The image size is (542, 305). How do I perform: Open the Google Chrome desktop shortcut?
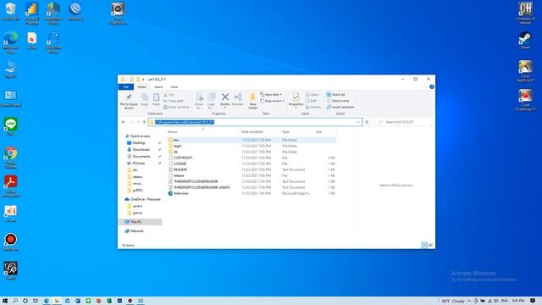11,158
